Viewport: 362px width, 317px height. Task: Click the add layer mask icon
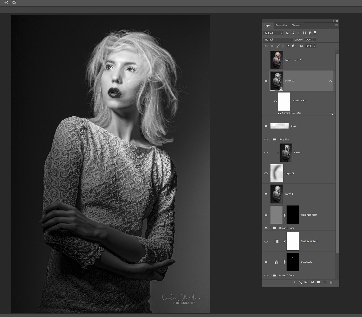306,282
